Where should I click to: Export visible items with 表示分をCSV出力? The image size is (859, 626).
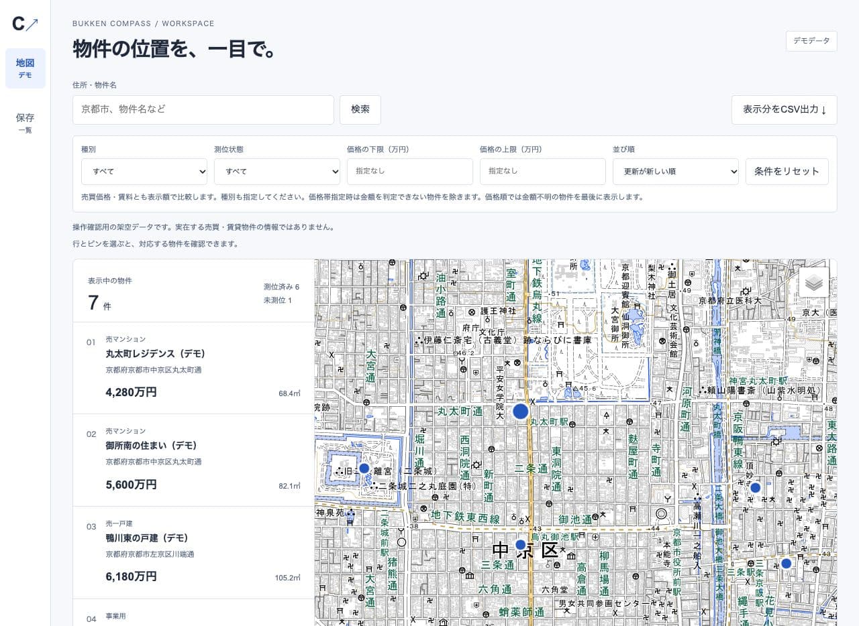tap(785, 109)
